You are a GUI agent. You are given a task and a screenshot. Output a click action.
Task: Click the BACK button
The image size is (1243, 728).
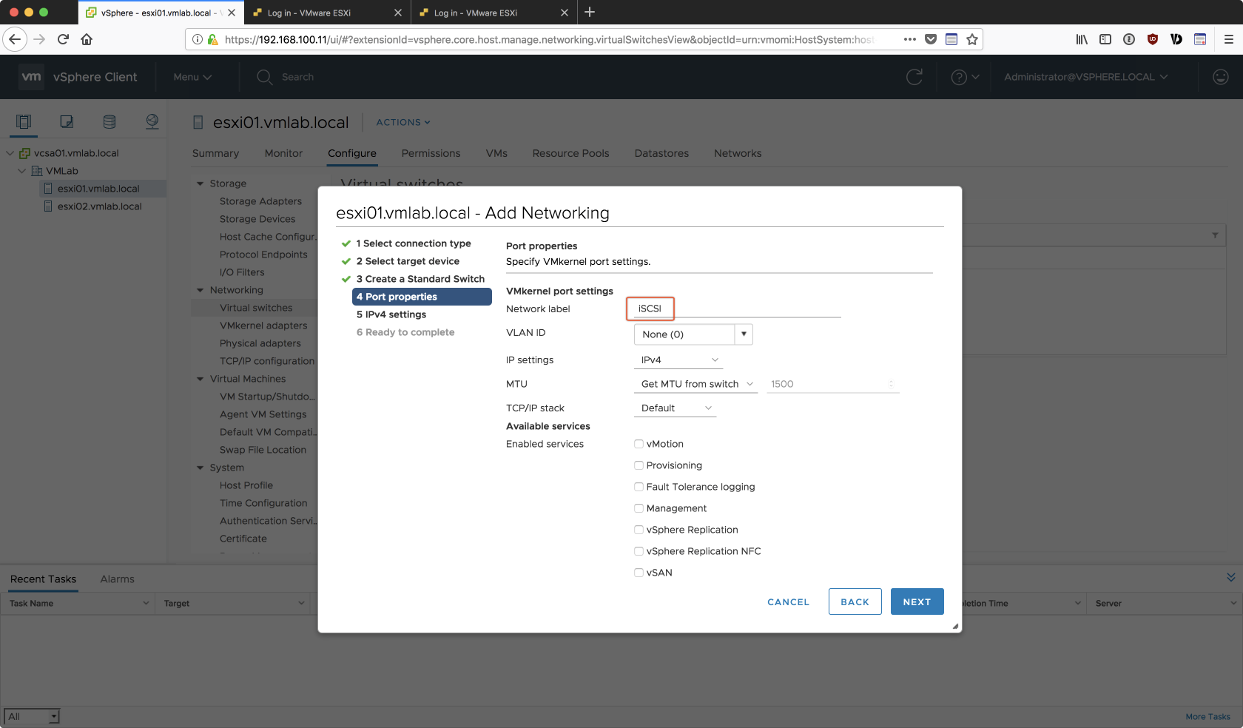855,601
